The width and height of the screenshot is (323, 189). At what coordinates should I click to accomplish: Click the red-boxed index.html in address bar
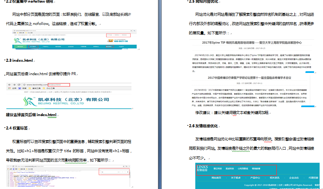point(59,85)
